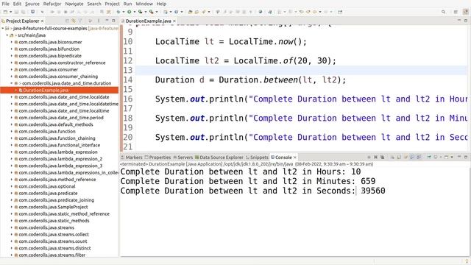Toggle Pin Console button
This screenshot has width=471, height=265.
(429, 157)
